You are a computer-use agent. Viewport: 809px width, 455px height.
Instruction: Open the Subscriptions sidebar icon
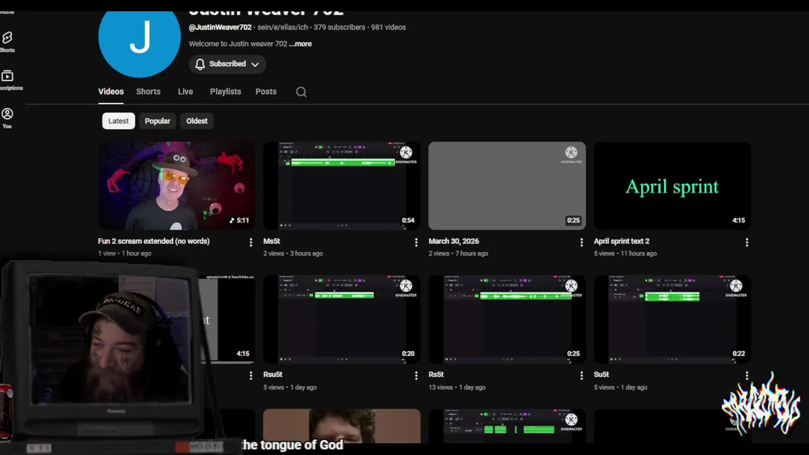(8, 76)
